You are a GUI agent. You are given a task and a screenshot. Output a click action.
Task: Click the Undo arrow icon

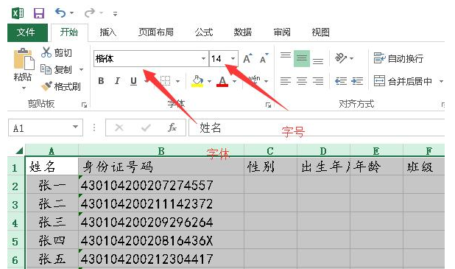click(x=60, y=13)
